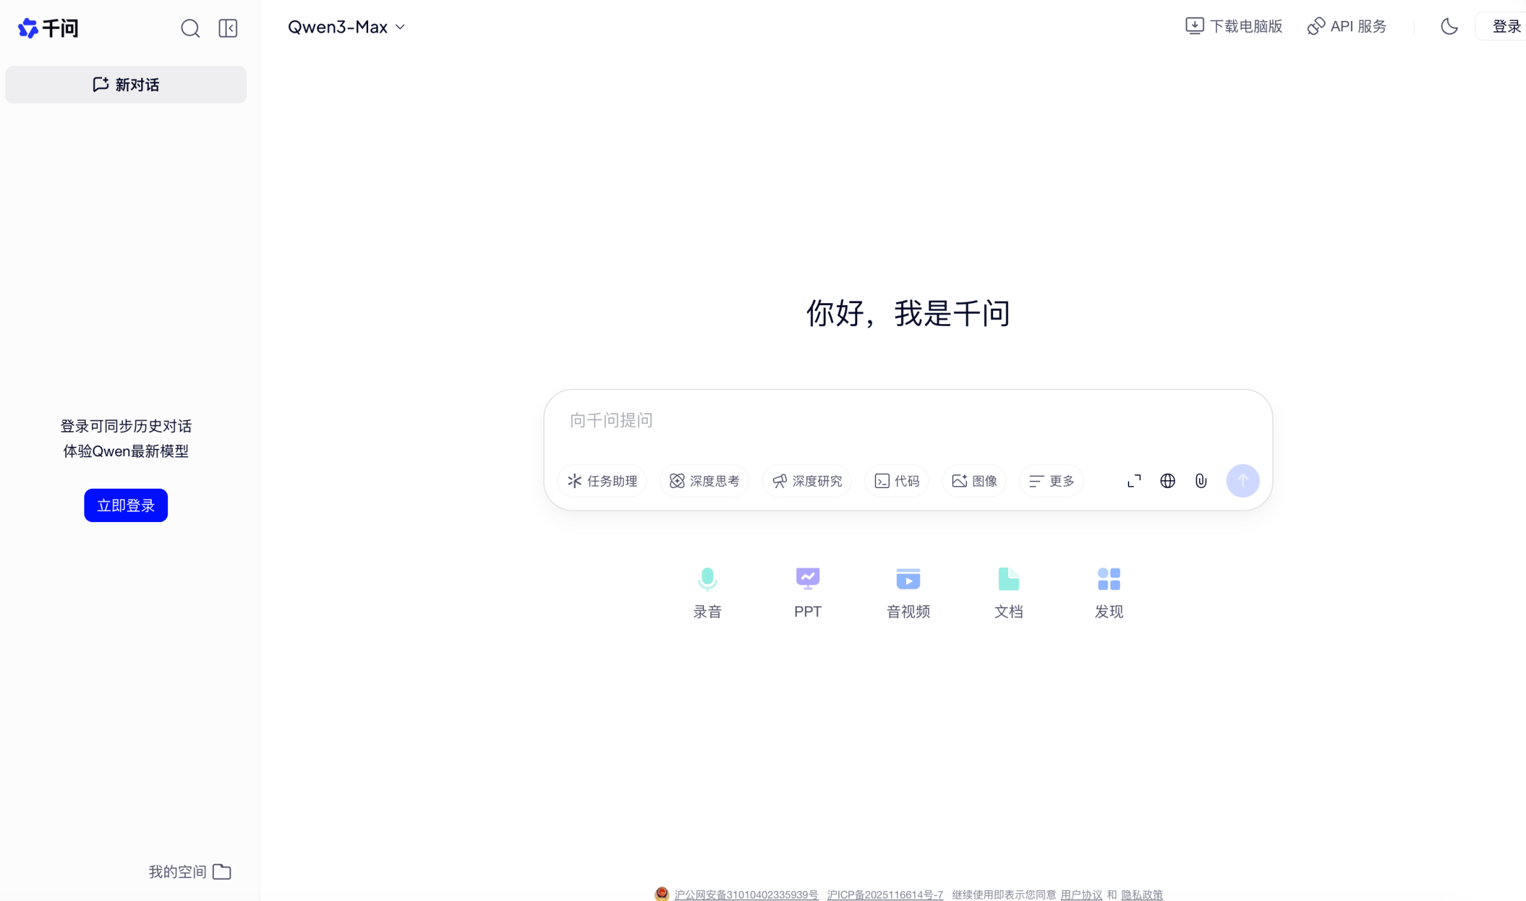
Task: Click the police badge icon in the footer
Action: pos(662,894)
